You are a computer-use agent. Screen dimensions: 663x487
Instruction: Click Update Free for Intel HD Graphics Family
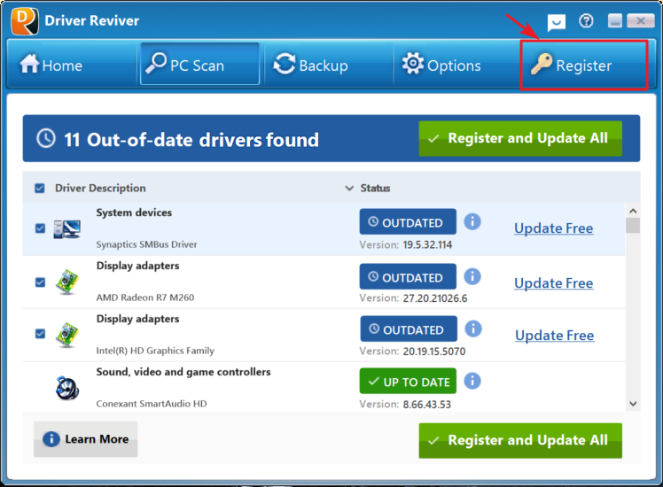click(554, 336)
